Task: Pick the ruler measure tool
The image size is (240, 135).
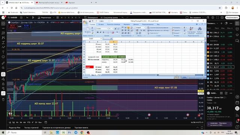Action: pos(3,63)
